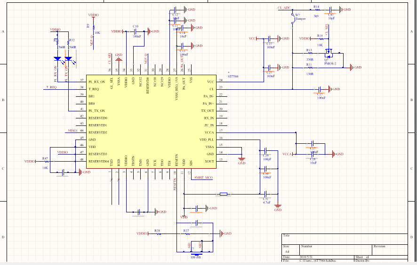Select resistor R13 330R symbol
The height and width of the screenshot is (265, 417).
pos(309,53)
